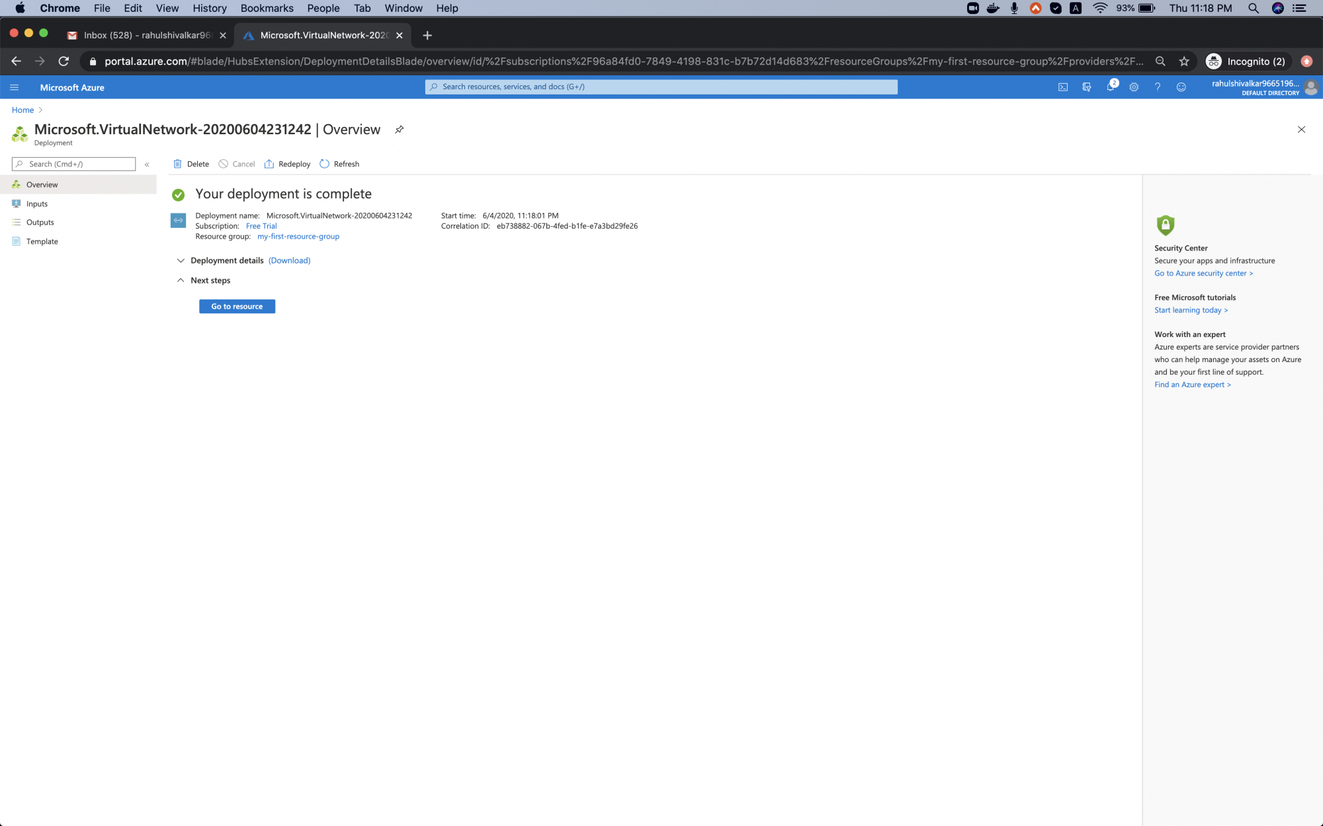Click the Go to resource button

(236, 306)
